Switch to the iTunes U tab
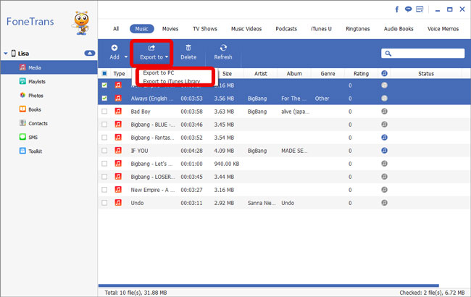The image size is (471, 297). pyautogui.click(x=321, y=29)
